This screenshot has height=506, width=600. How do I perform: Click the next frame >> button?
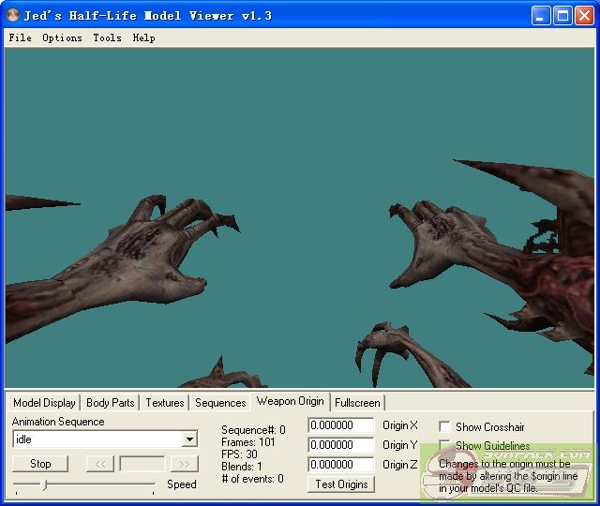tap(185, 464)
